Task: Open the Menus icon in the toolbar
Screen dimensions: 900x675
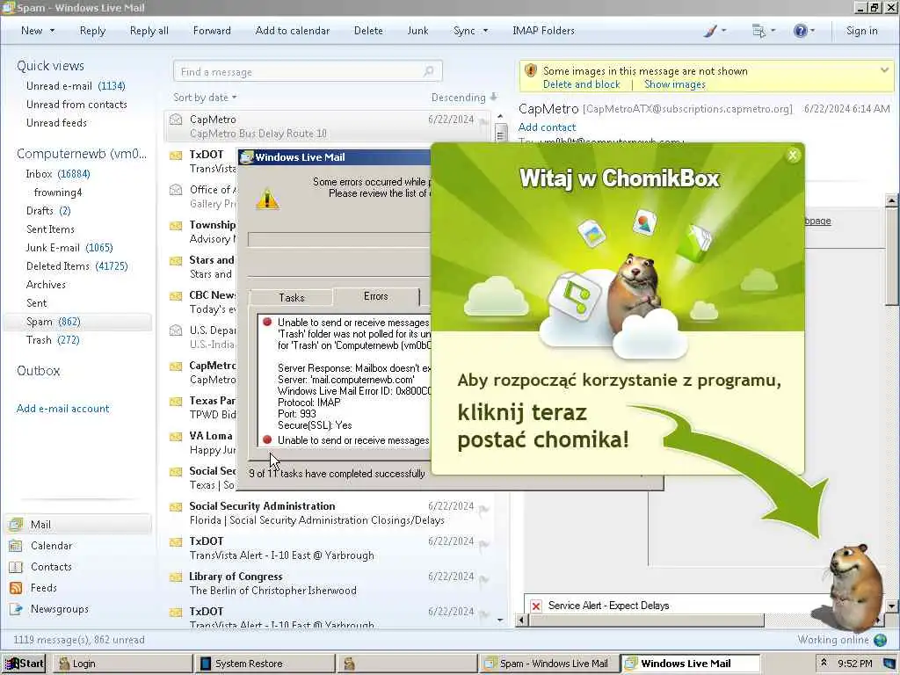Action: 758,31
